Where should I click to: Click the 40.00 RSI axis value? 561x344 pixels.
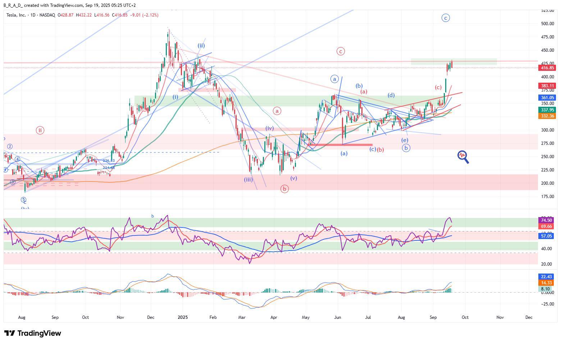546,249
